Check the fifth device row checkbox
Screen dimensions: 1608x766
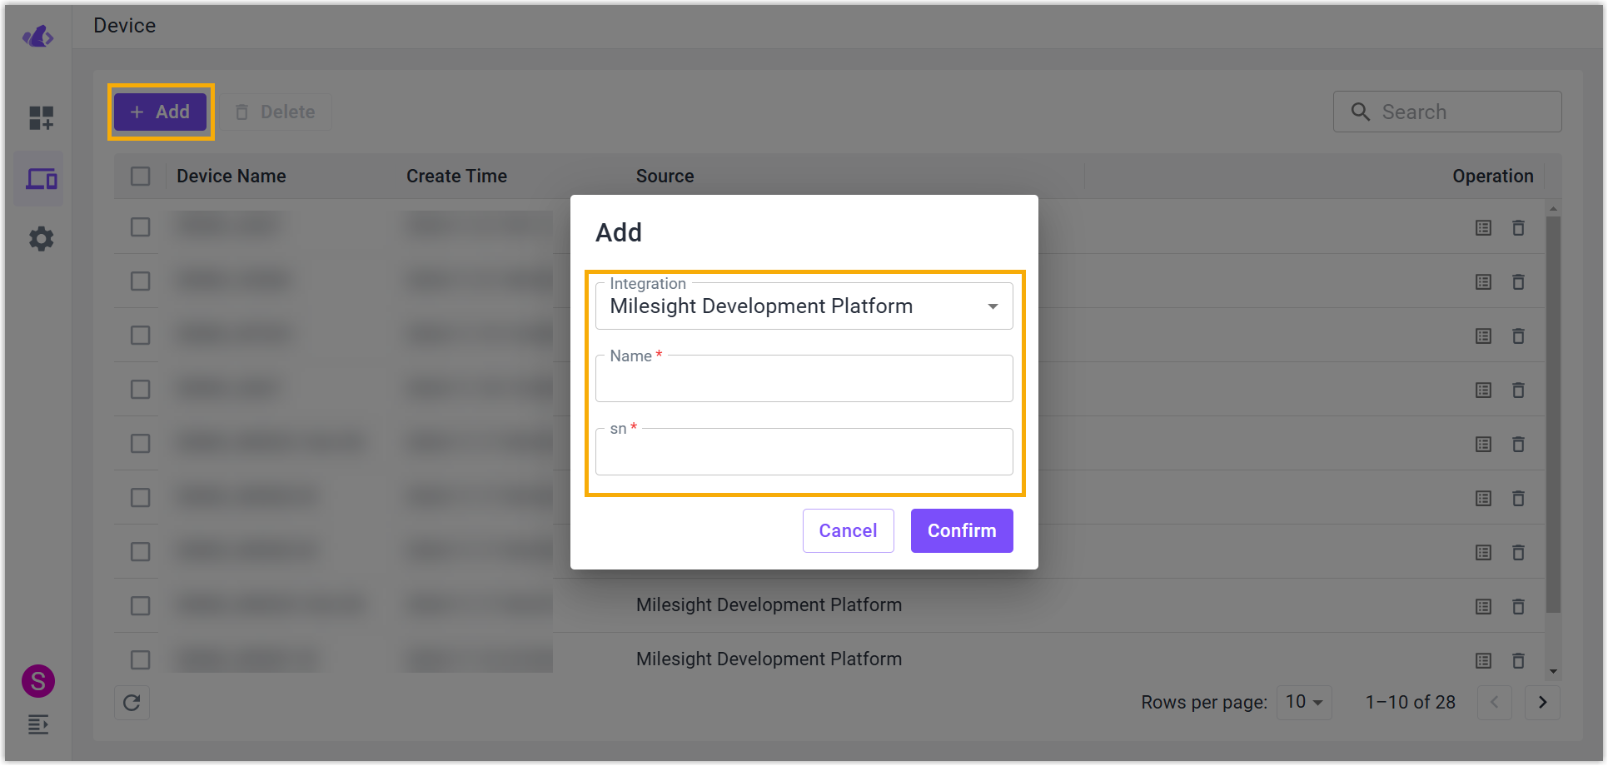140,443
